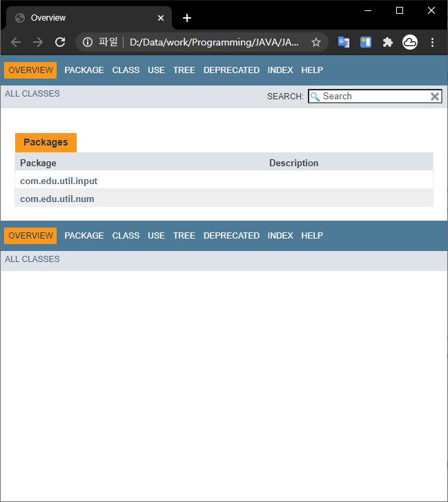The height and width of the screenshot is (502, 448).
Task: Click the address bar URL
Action: click(x=214, y=42)
